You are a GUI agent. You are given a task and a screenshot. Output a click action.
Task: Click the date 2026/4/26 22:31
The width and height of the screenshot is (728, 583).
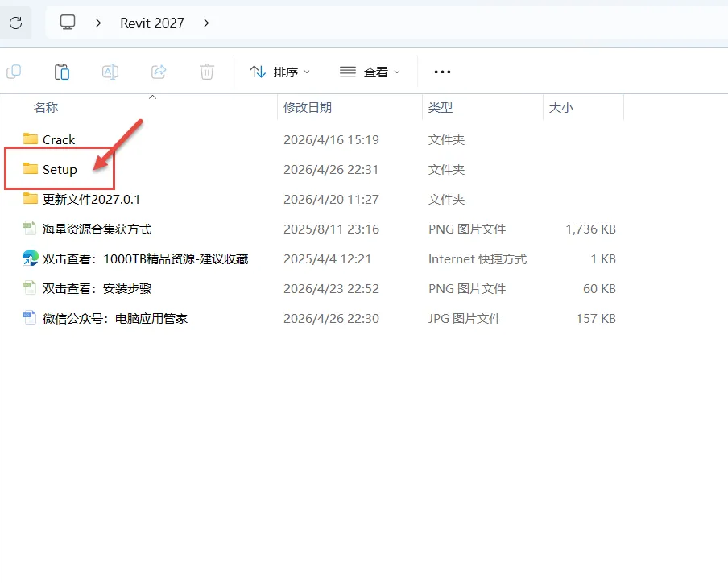point(331,170)
